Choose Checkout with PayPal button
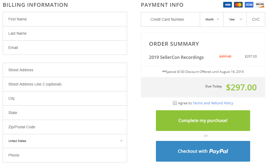269x167 pixels. coord(203,151)
